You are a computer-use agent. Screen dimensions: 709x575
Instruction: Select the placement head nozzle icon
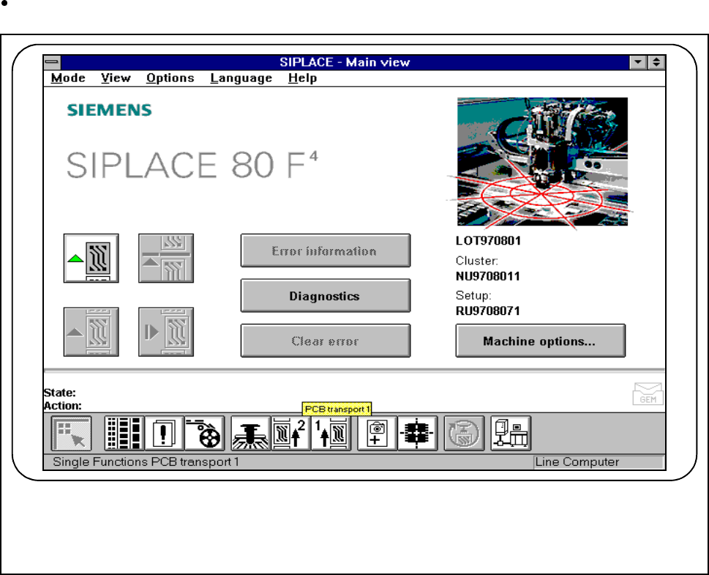coord(251,434)
